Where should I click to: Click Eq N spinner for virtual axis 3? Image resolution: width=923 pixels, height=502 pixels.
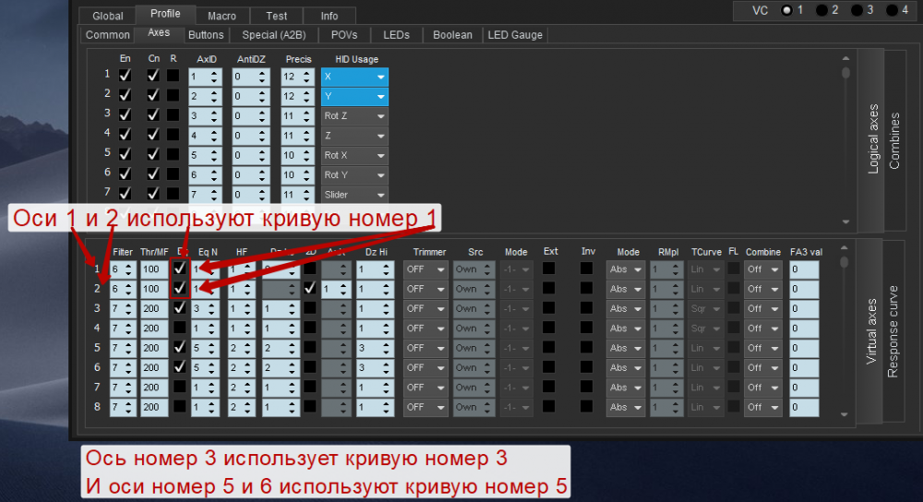coord(206,308)
